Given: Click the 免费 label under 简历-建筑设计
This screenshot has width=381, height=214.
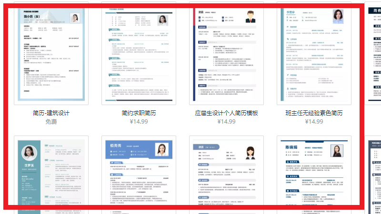Looking at the screenshot, I should tap(51, 122).
